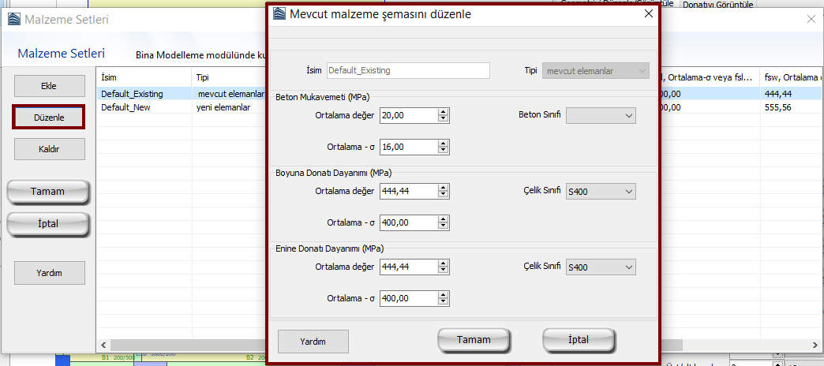Decrease Beton Ortalama - σ with down arrow
Screen dimensions: 824x366
[x=444, y=150]
